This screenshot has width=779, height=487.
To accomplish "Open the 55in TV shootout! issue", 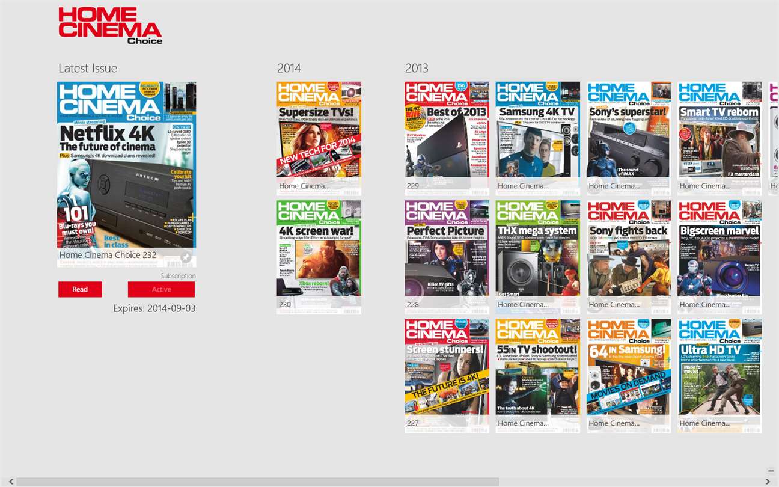I will (538, 376).
